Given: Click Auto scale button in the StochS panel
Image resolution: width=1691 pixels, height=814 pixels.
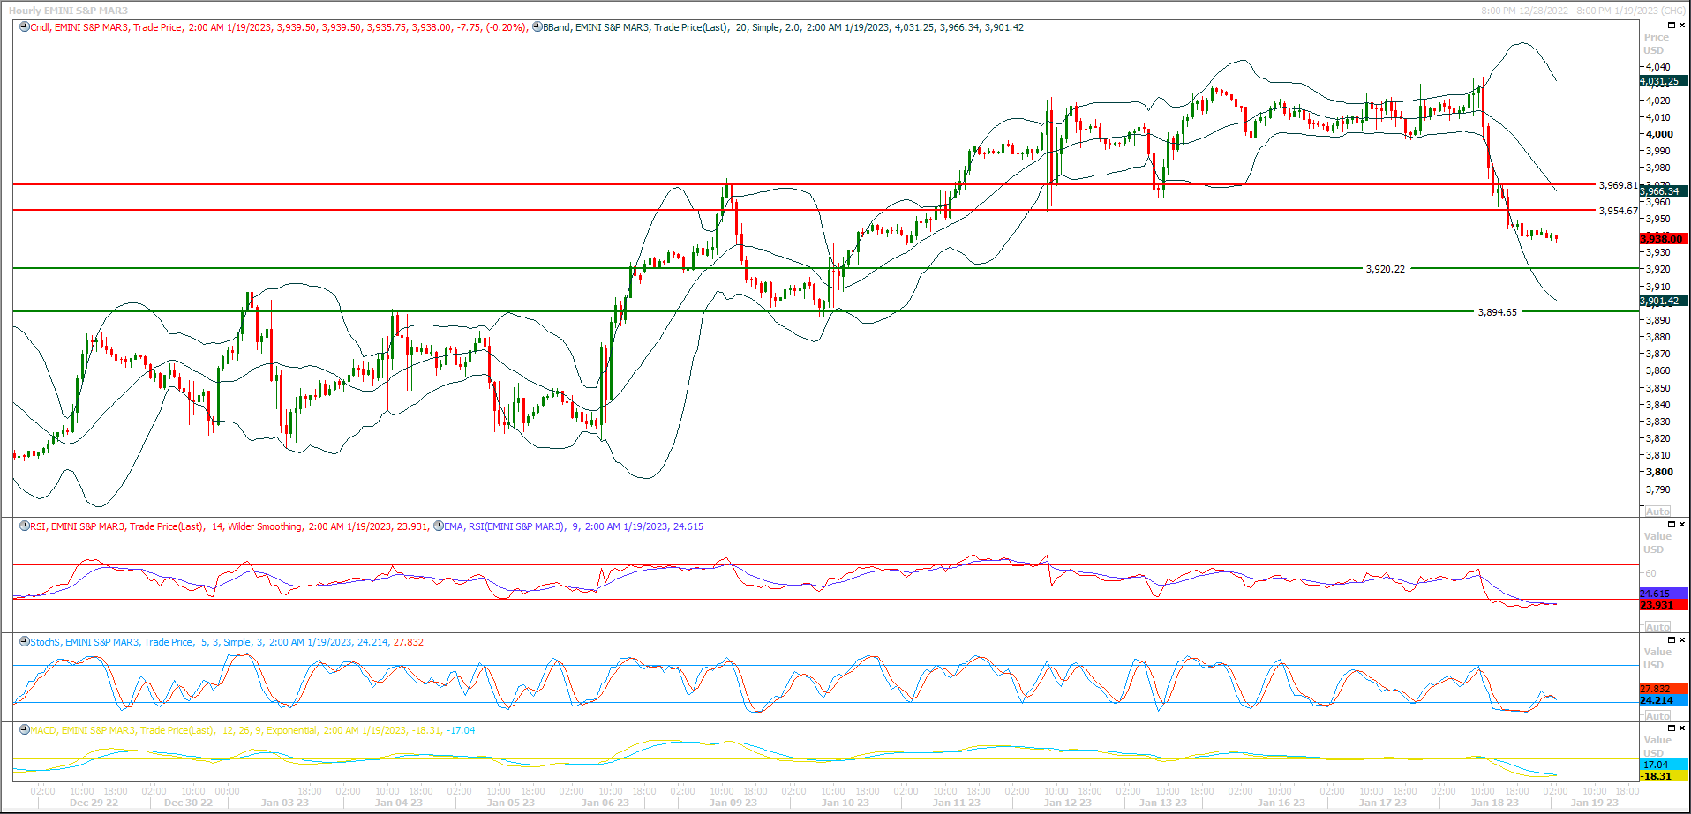Looking at the screenshot, I should (x=1657, y=716).
